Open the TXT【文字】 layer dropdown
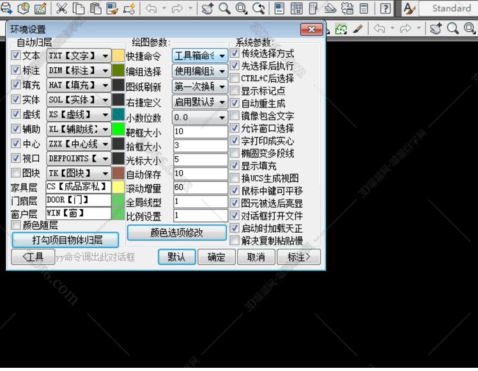478x371 pixels. tap(79, 56)
